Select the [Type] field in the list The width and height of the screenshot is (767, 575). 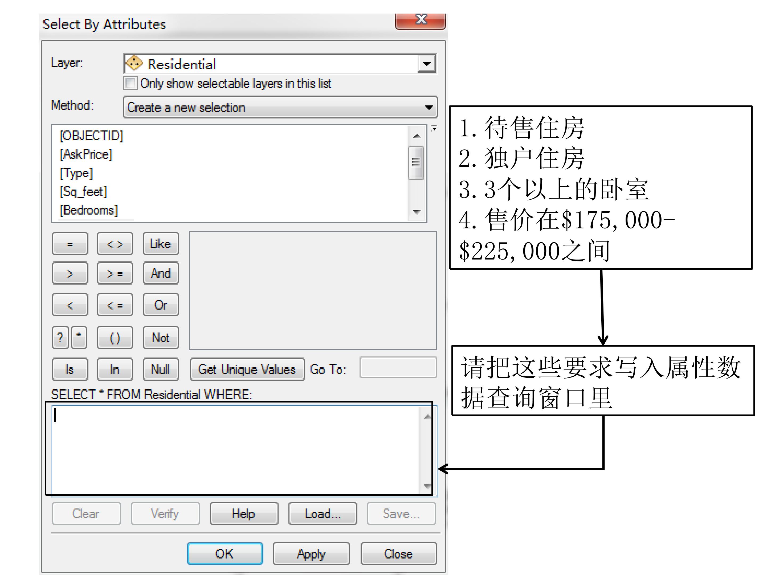[x=76, y=173]
